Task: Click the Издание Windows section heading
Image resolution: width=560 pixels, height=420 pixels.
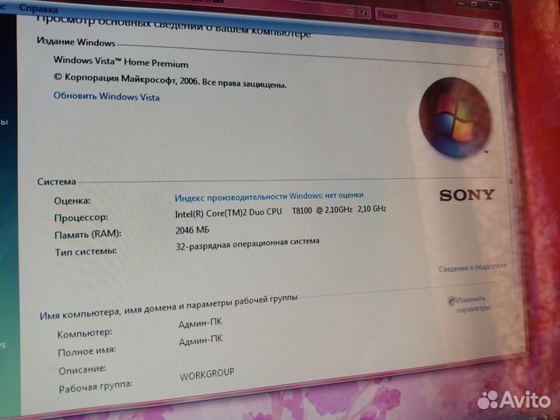Action: [x=76, y=42]
